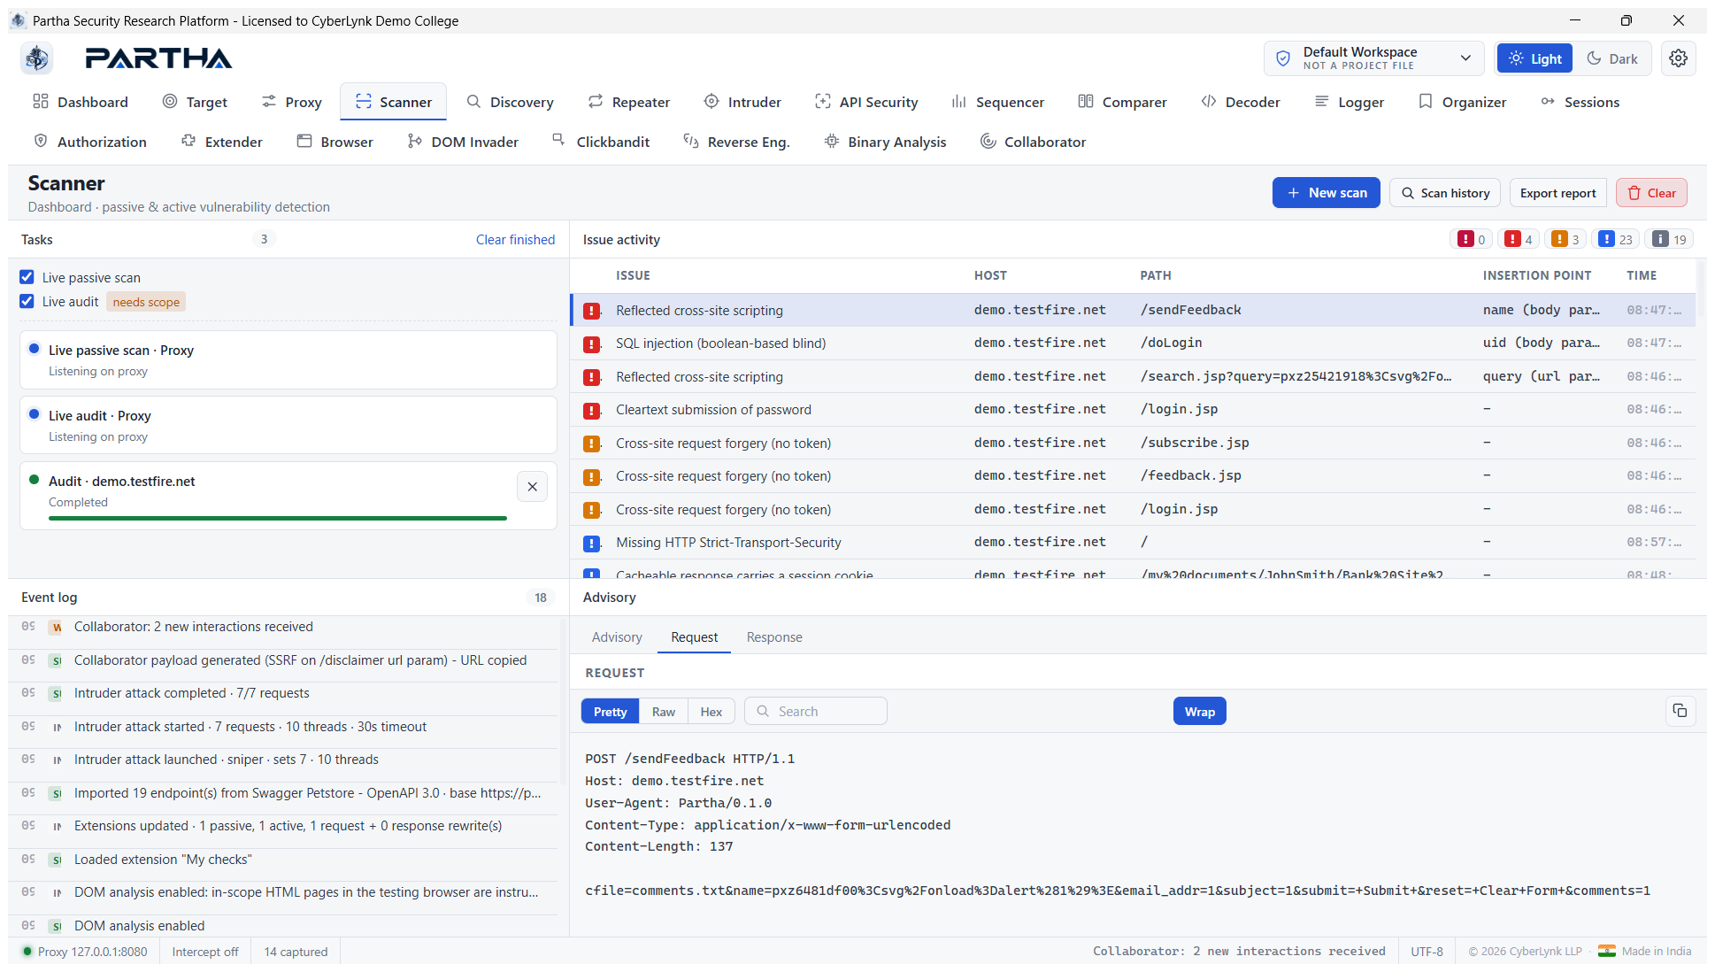Screen dimensions: 1715x972
Task: Click the Target icon in navigation
Action: click(x=170, y=102)
